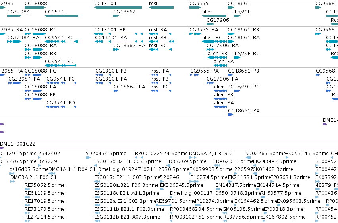The height and width of the screenshot is (223, 338).
Task: Click the CG18661-RA transcript
Action: click(231, 42)
